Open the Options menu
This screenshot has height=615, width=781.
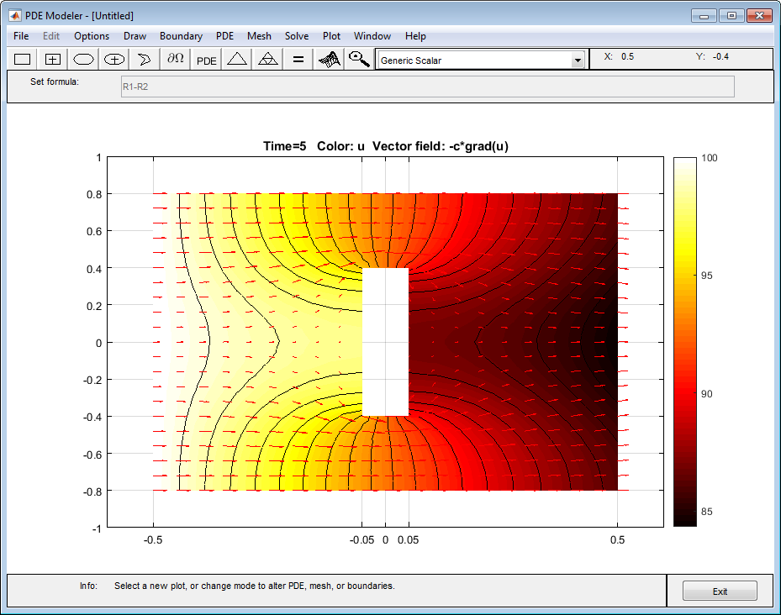coord(92,36)
